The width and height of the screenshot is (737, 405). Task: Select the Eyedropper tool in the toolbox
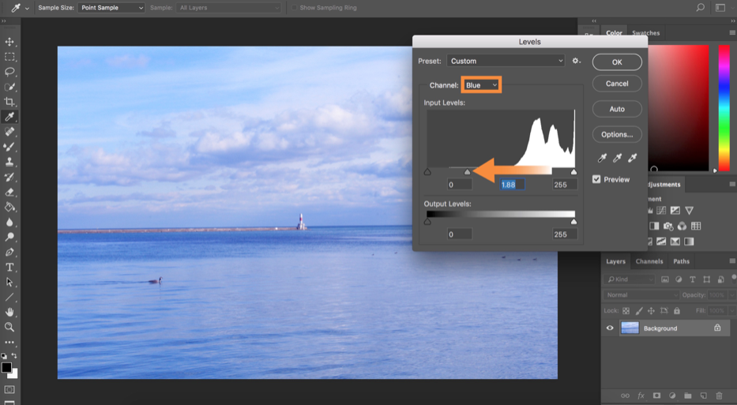[9, 117]
